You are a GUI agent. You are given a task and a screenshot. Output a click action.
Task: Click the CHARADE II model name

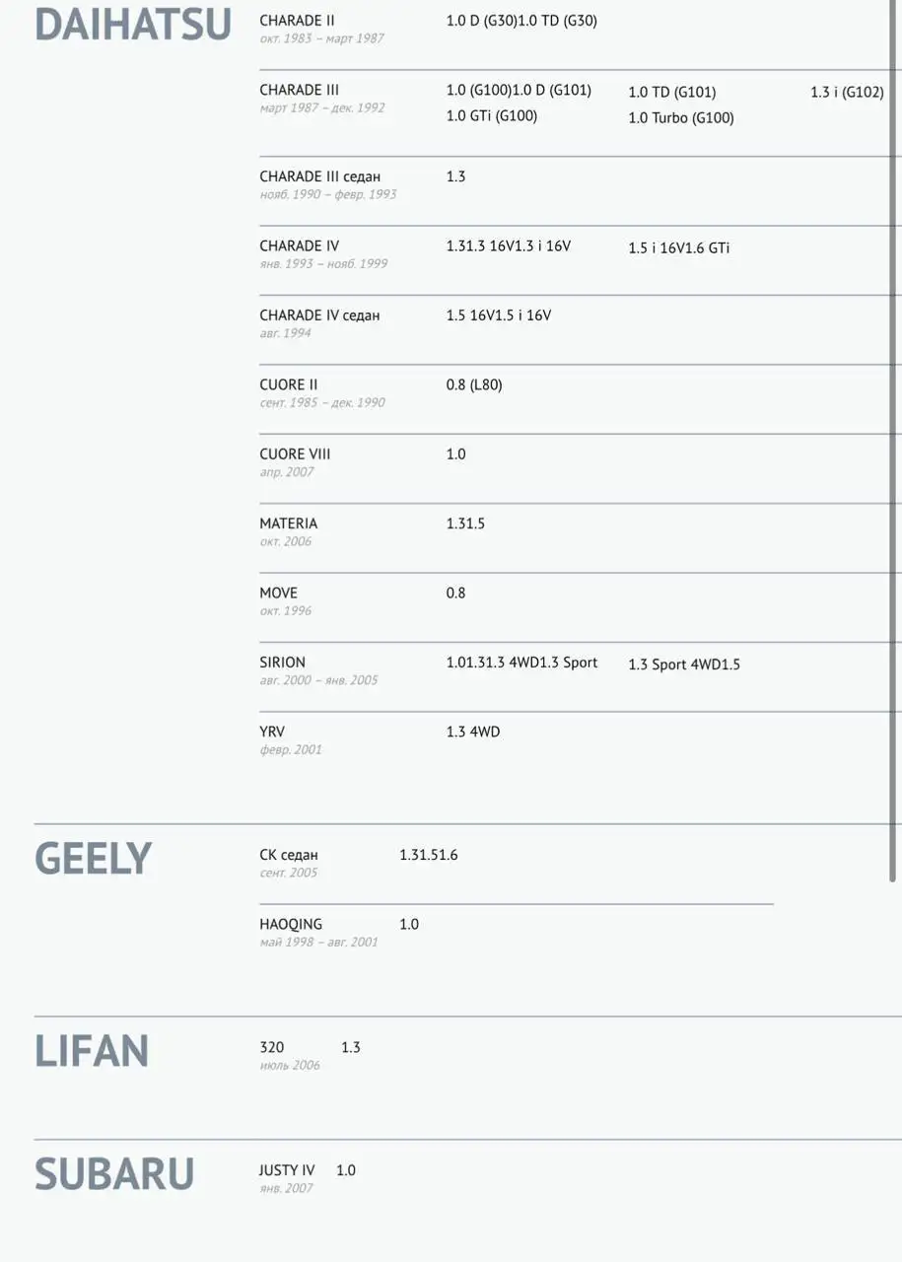click(297, 21)
